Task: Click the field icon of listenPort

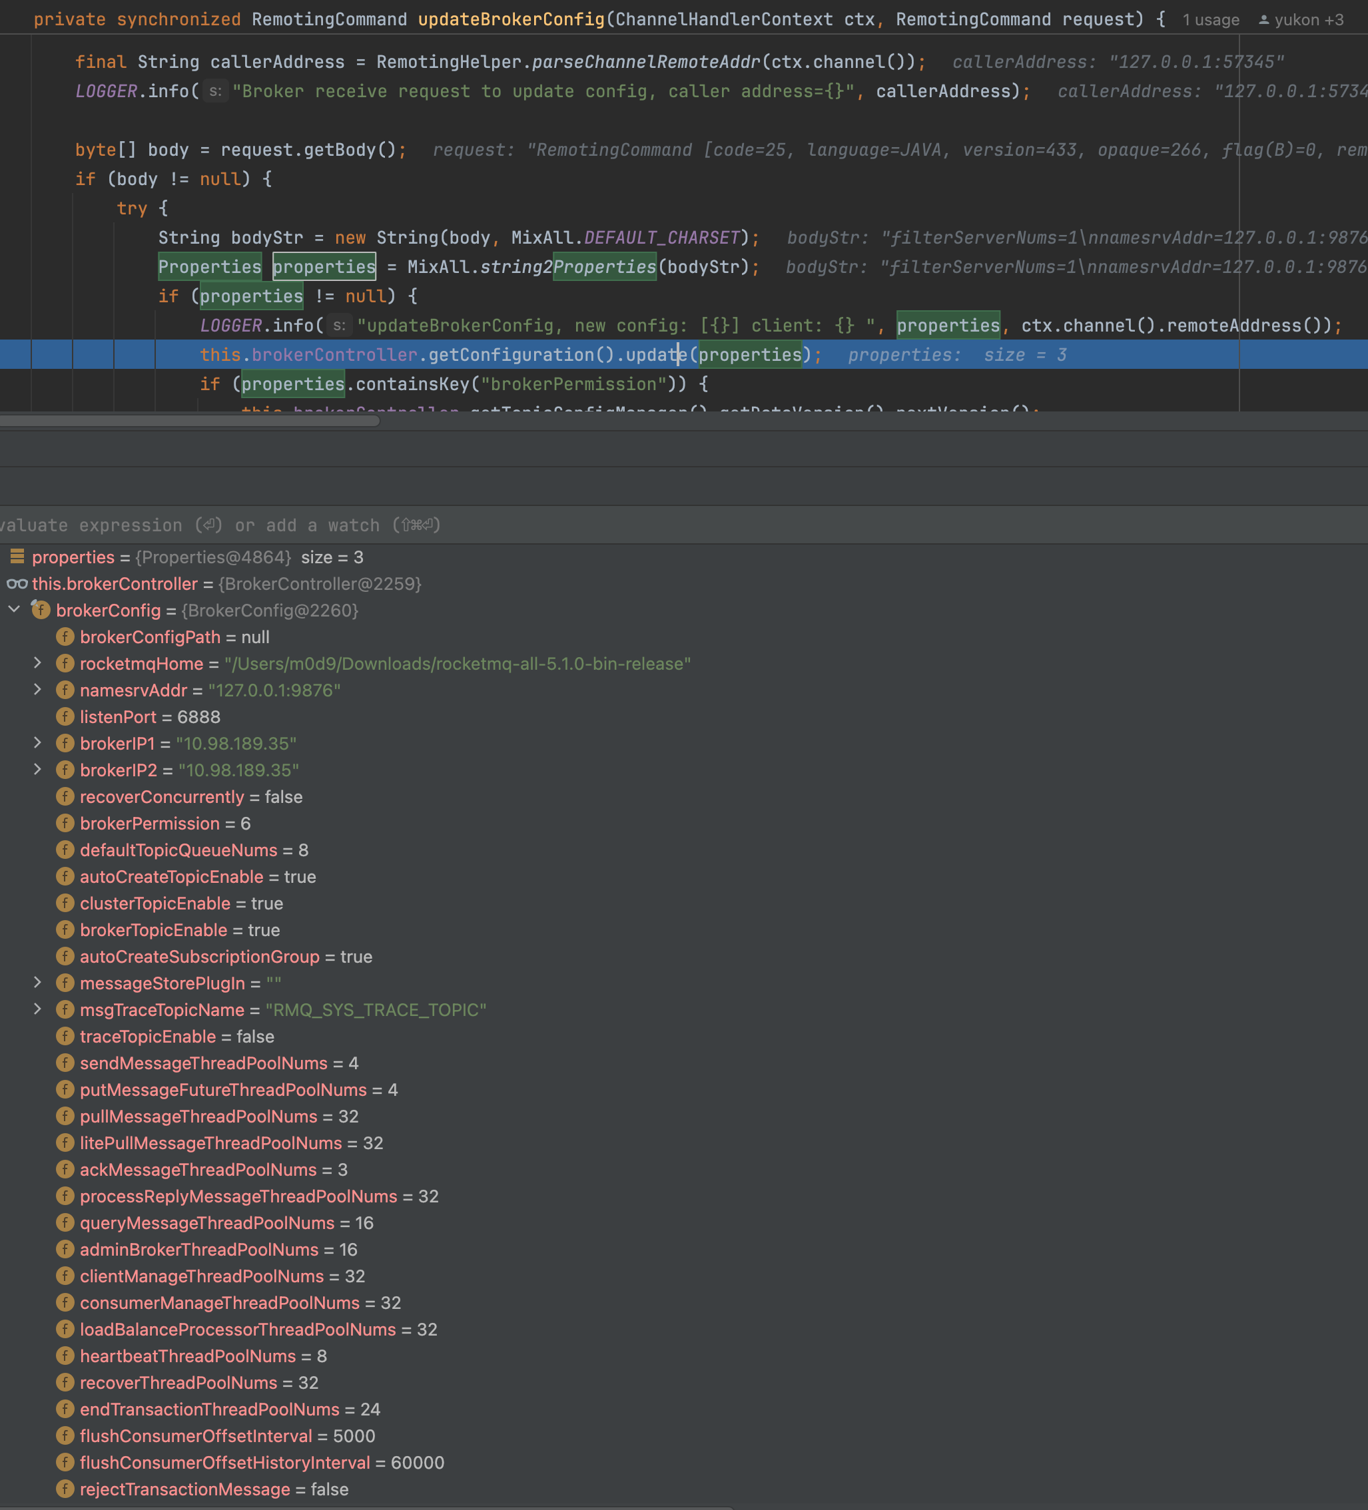Action: [65, 717]
